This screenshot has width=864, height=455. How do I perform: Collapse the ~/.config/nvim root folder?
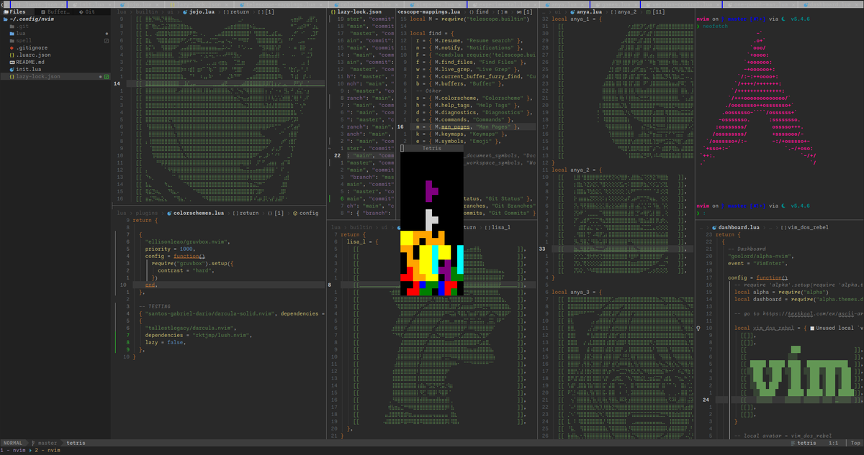click(x=29, y=19)
